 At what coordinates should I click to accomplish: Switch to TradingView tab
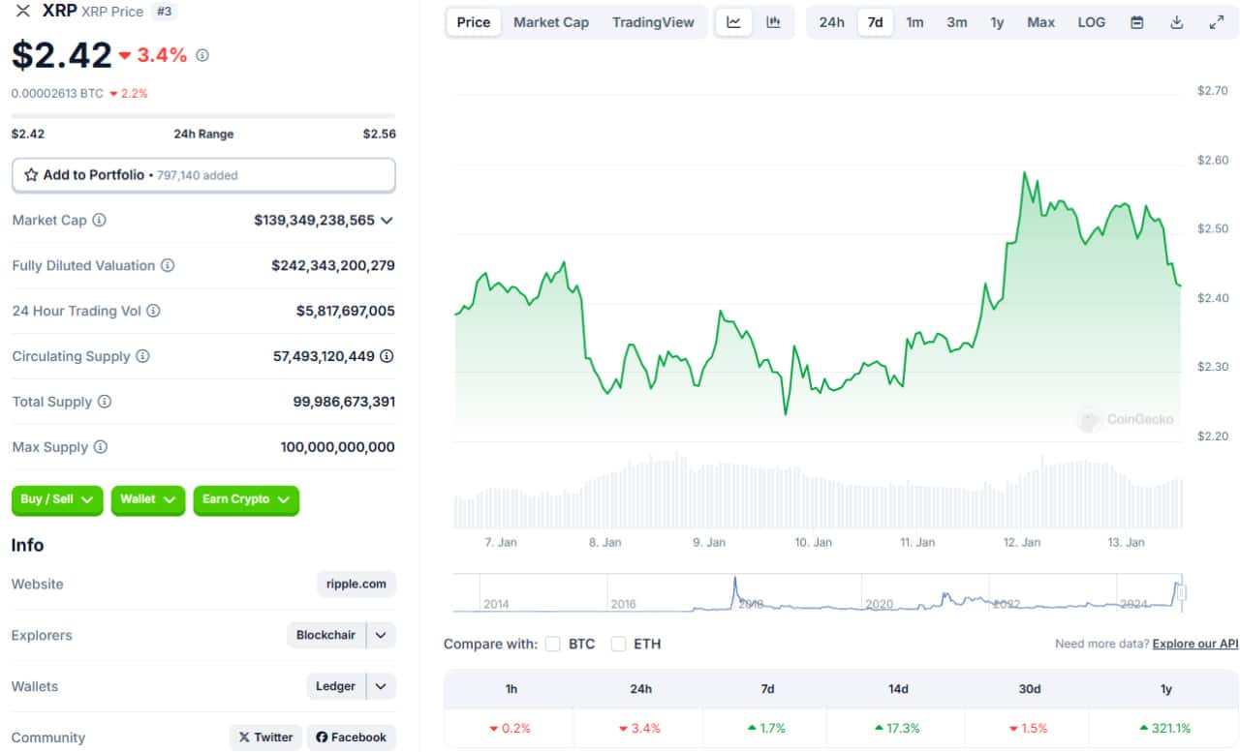653,22
